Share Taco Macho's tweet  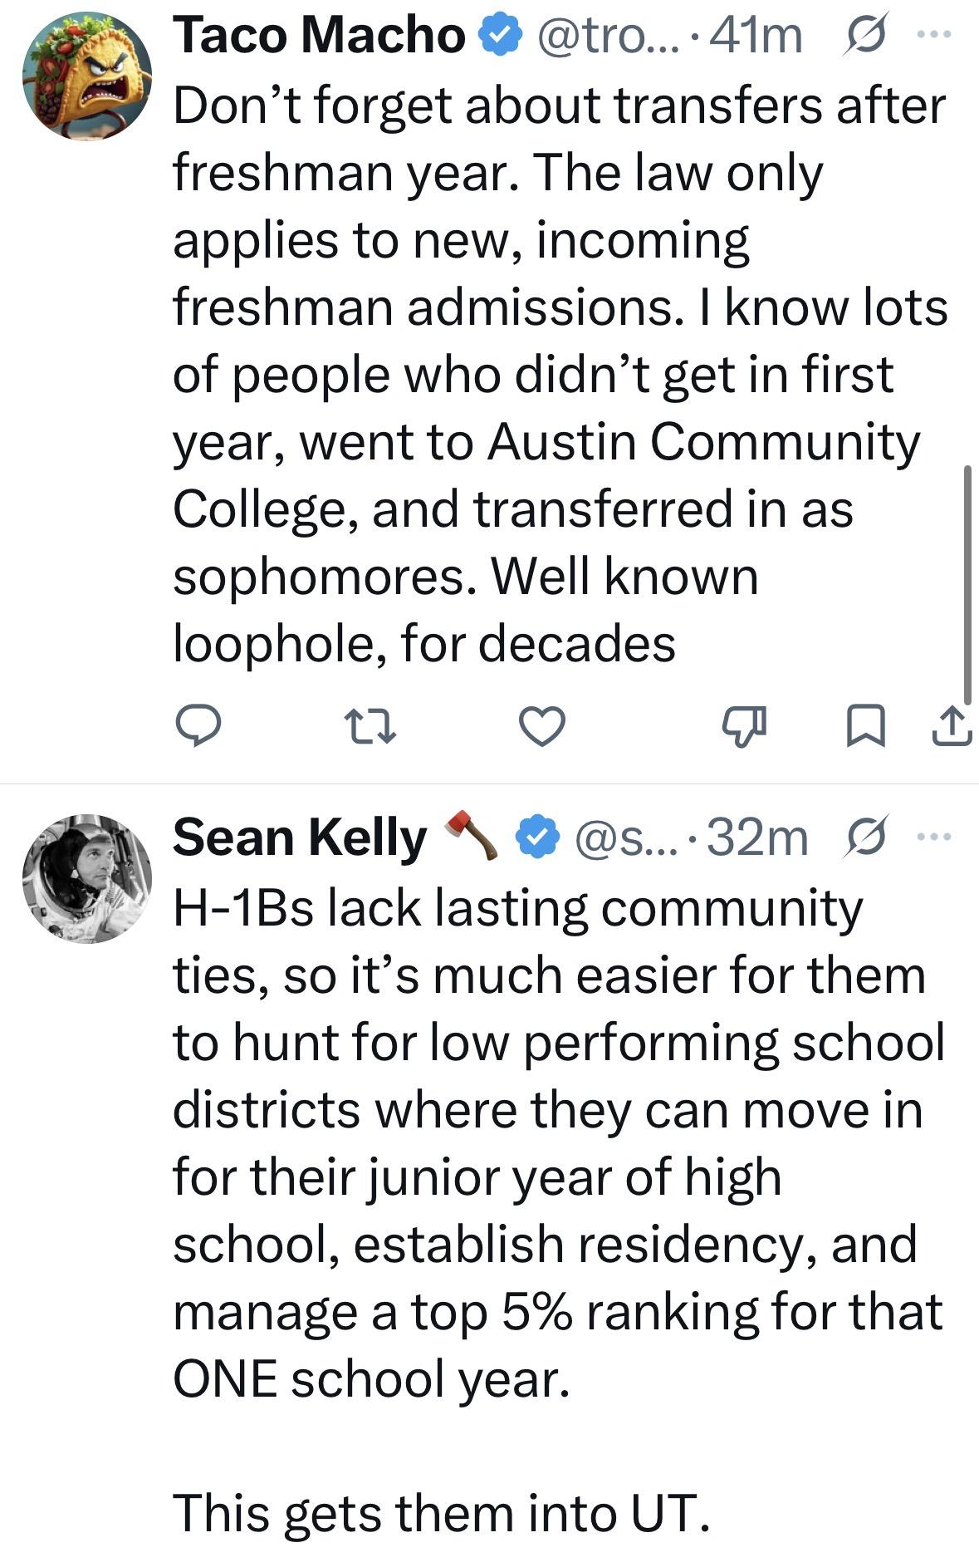pos(952,725)
